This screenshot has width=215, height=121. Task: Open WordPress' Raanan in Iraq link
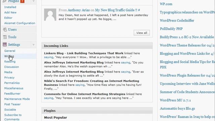187,117
